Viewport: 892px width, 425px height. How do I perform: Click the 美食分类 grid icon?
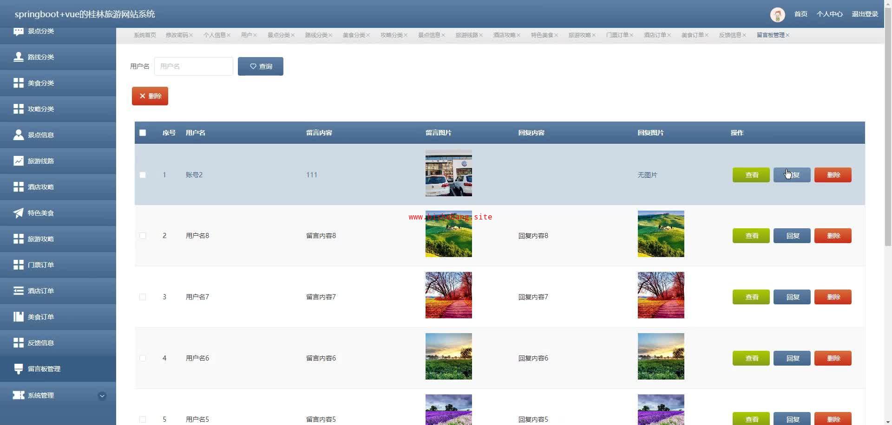[x=19, y=83]
